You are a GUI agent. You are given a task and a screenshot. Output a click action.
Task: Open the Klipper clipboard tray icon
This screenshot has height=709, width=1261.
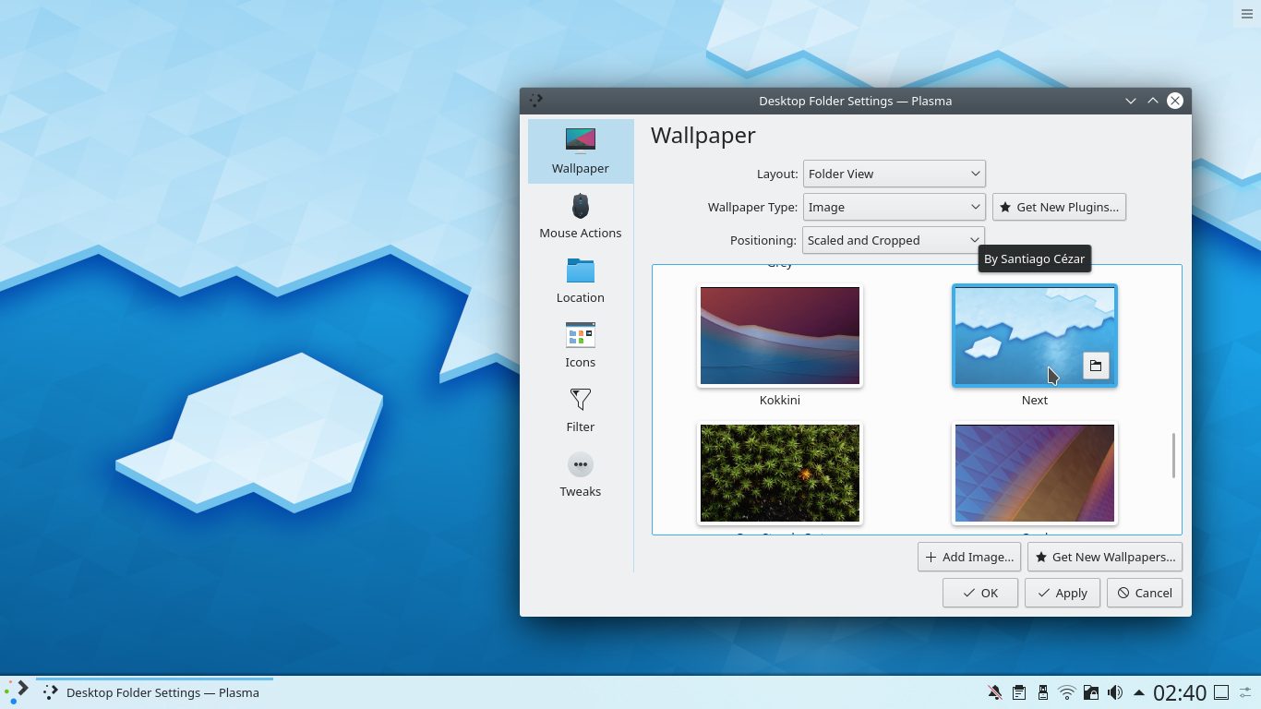point(1019,692)
